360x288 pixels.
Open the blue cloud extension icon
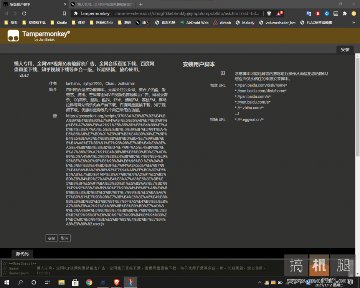coord(327,13)
